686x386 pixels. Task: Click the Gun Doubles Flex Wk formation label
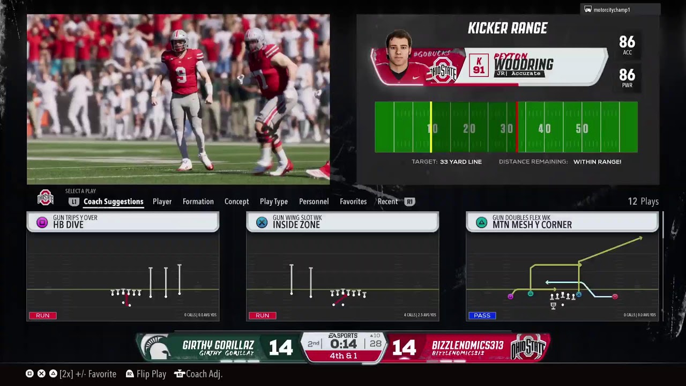pos(521,218)
